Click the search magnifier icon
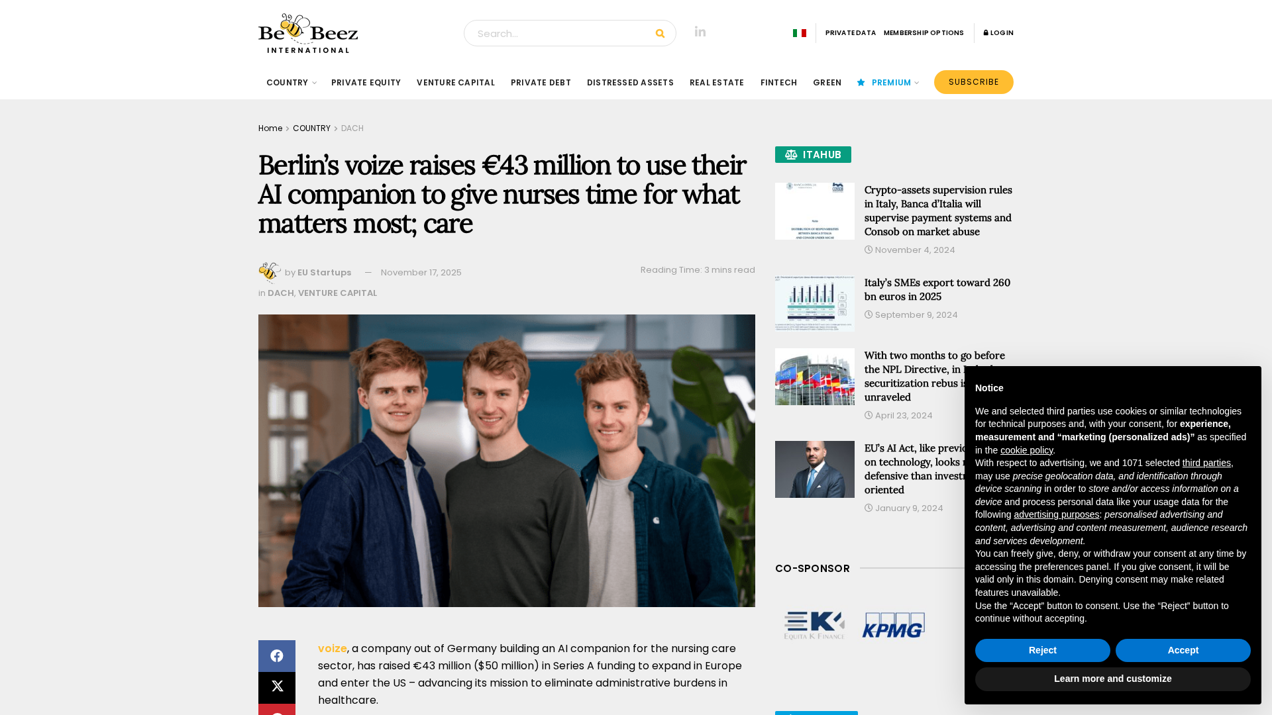 pos(660,33)
